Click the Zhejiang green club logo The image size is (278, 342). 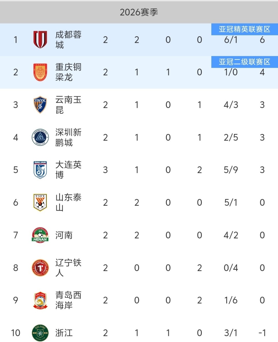pos(40,333)
